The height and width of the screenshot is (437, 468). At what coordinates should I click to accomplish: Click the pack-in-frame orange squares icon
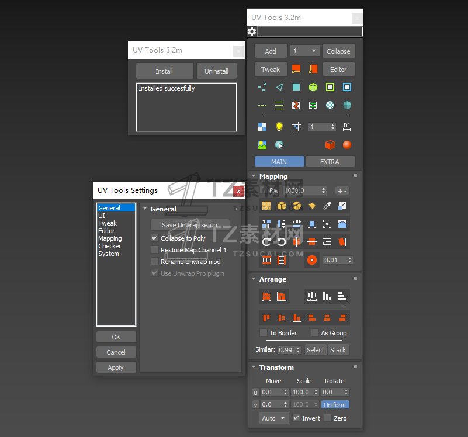[x=266, y=296]
